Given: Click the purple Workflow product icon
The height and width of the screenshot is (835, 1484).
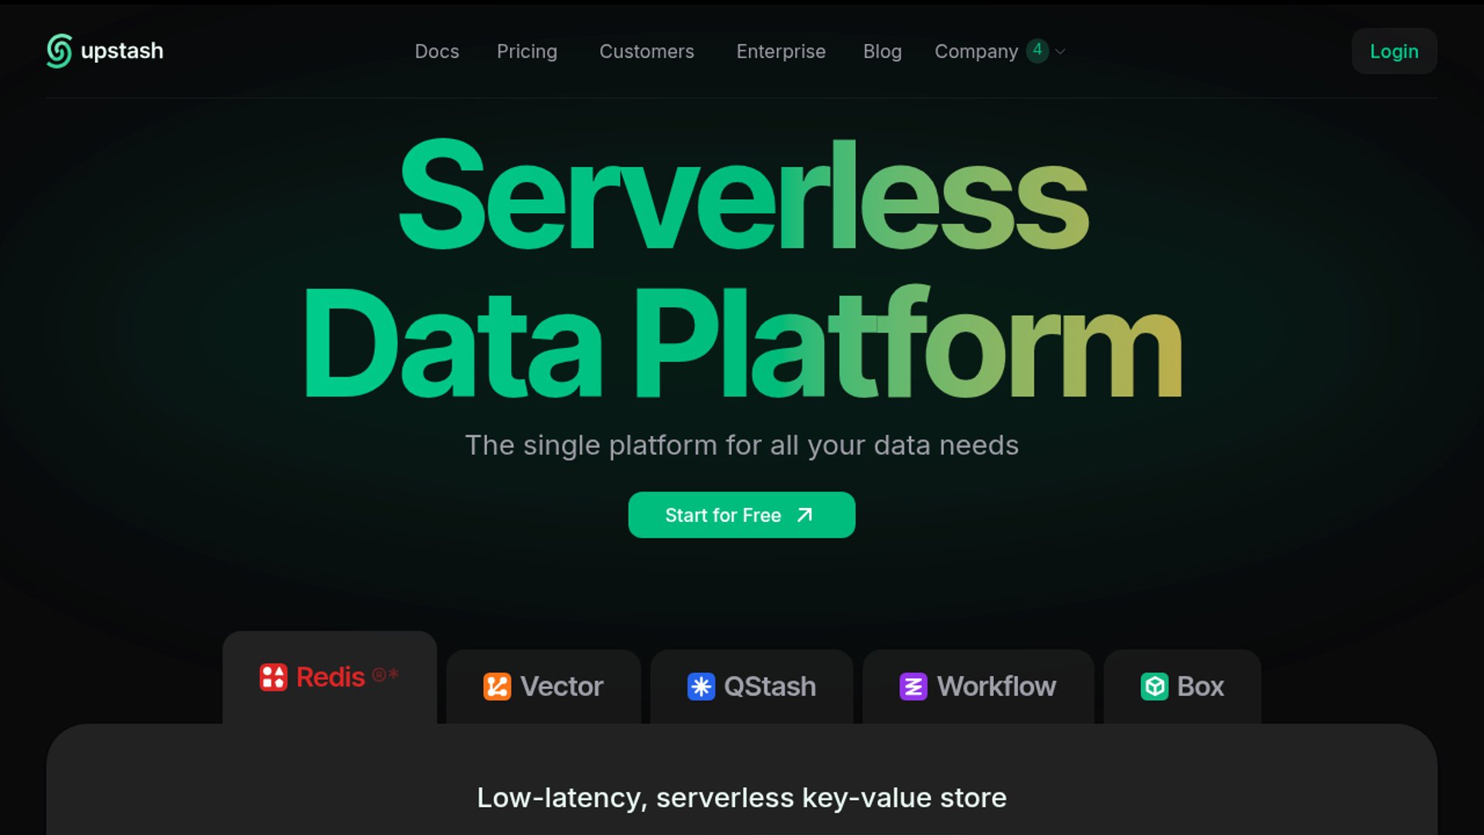Looking at the screenshot, I should coord(913,687).
